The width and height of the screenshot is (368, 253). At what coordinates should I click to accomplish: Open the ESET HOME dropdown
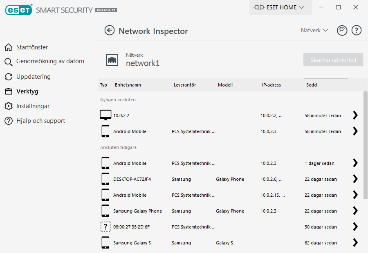coord(280,7)
